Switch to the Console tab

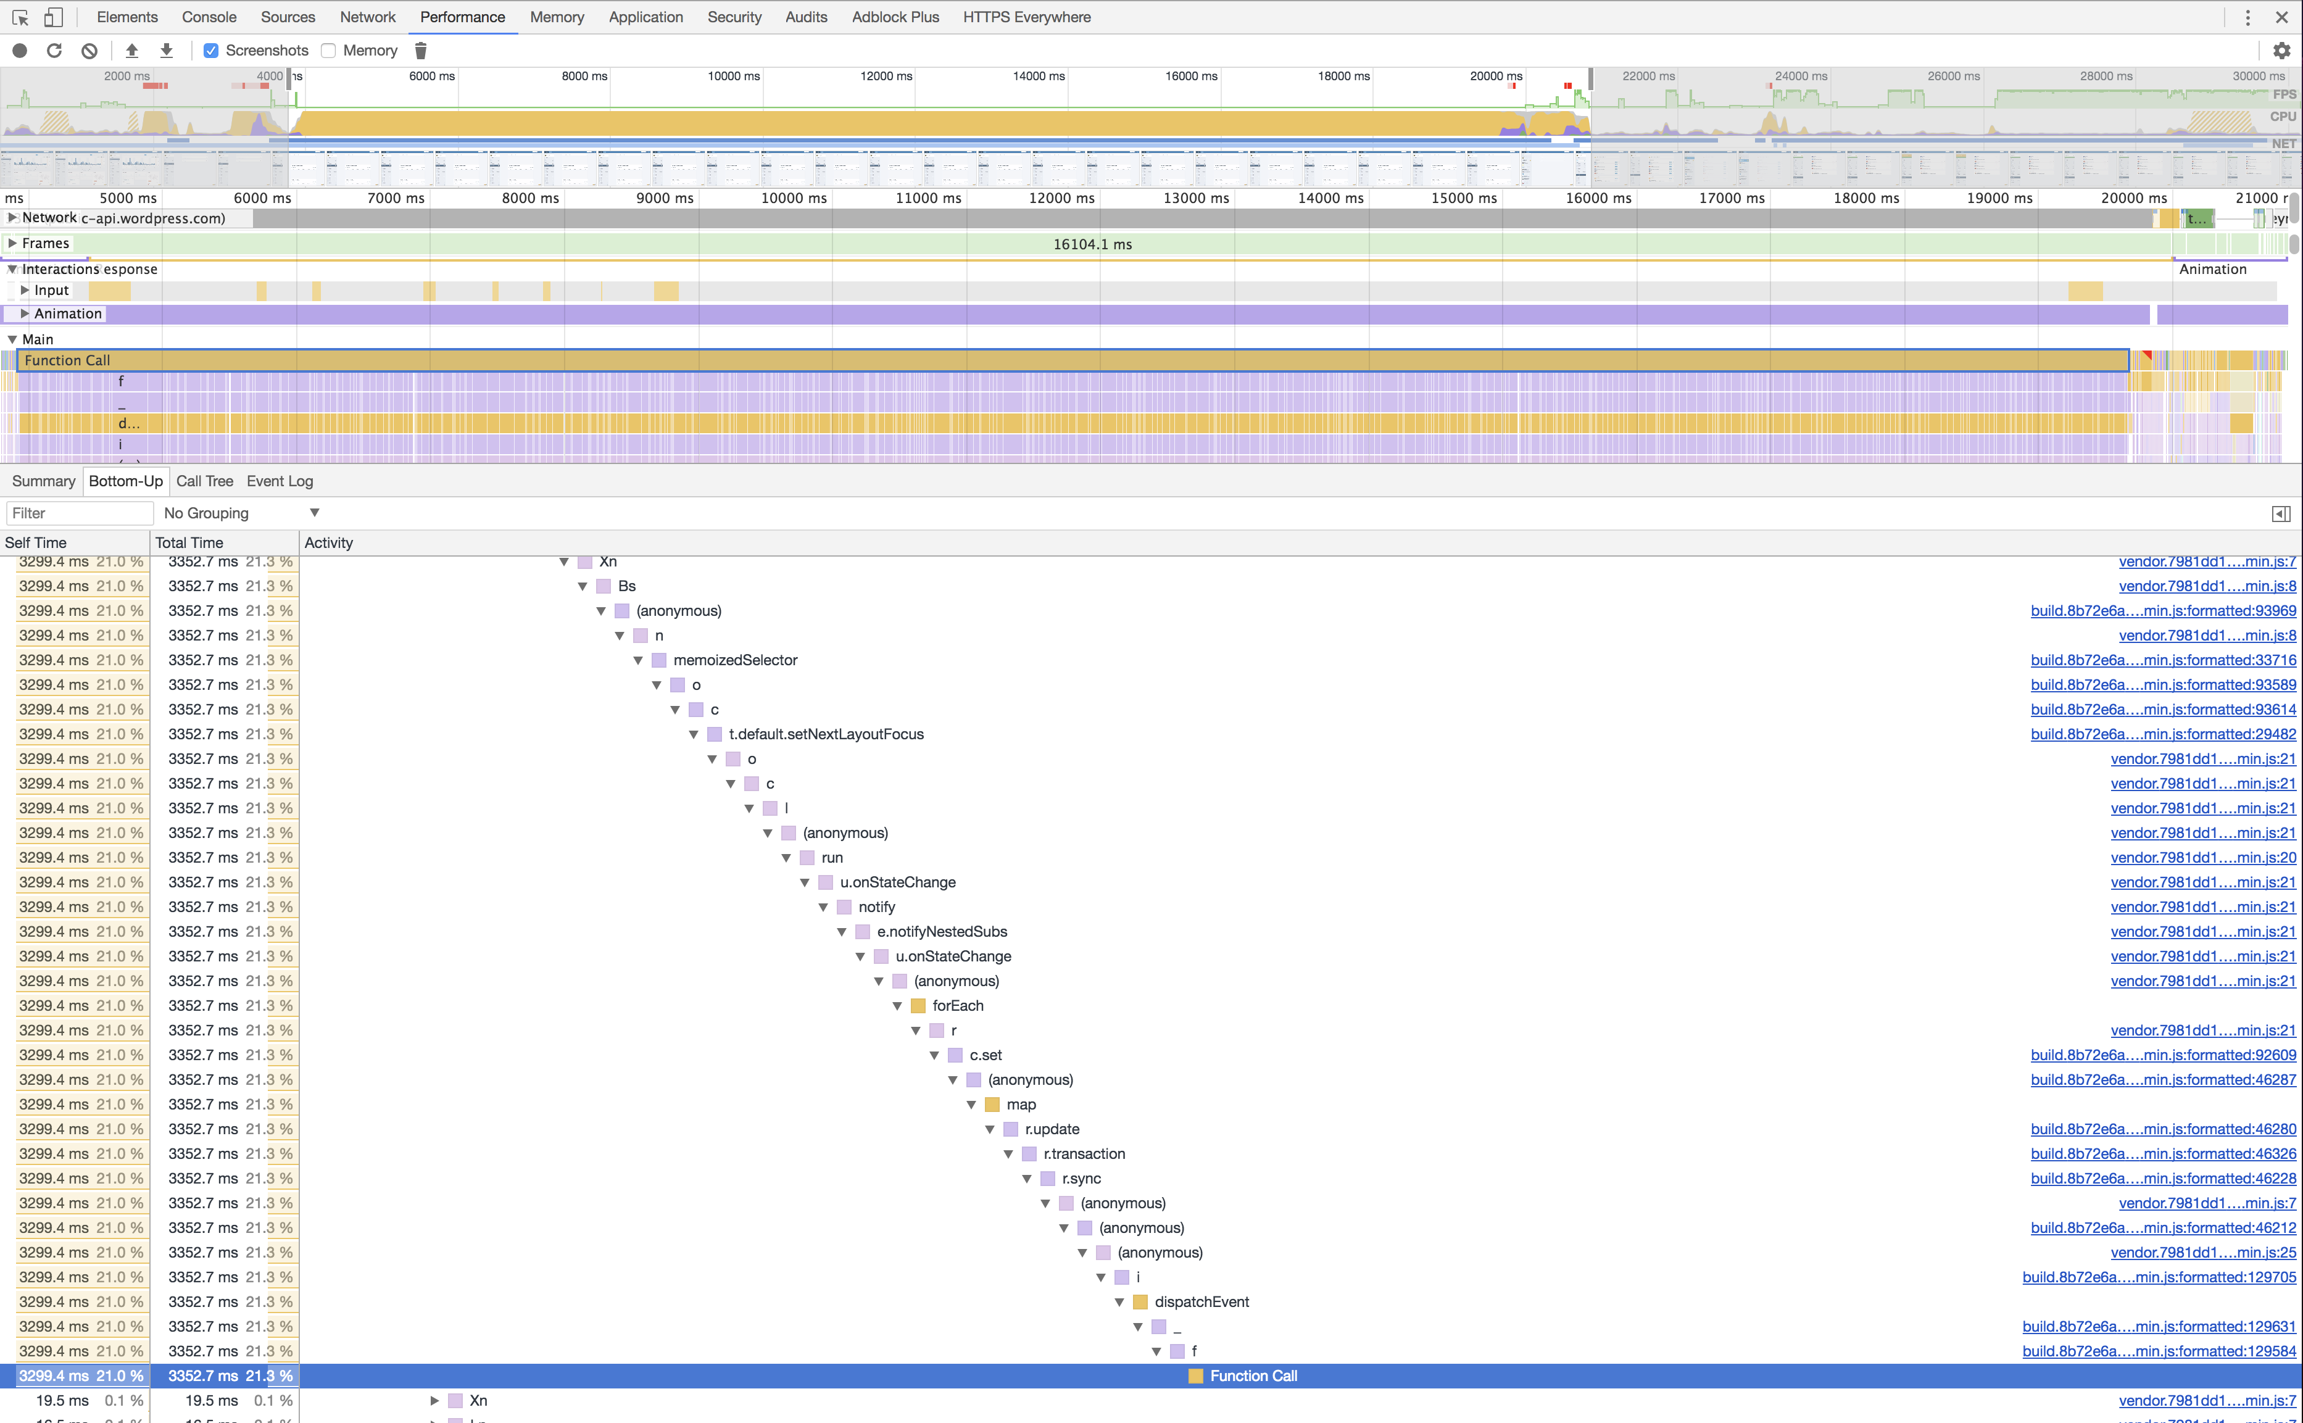tap(209, 17)
